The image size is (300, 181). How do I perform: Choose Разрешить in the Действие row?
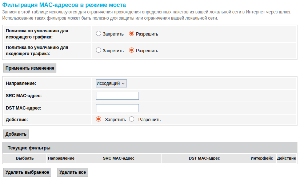click(132, 119)
